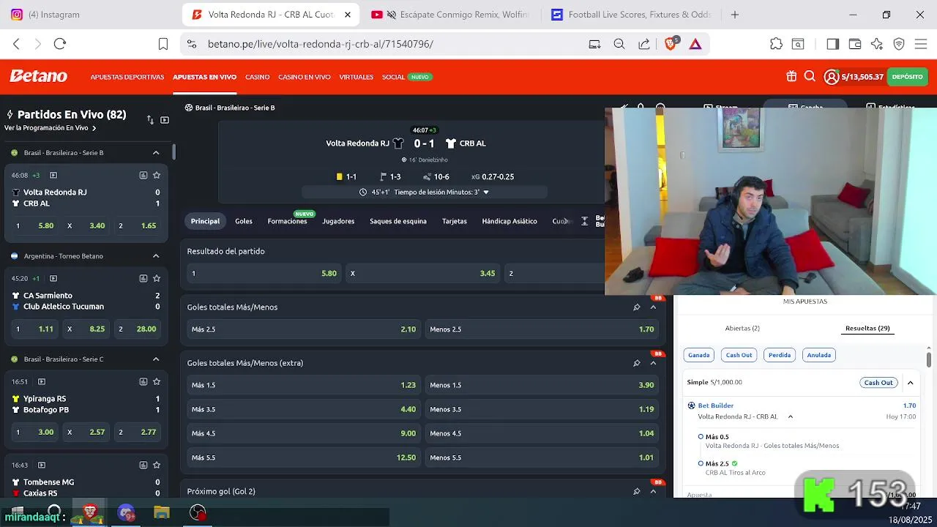Switch to the Formaciones tab
Image resolution: width=937 pixels, height=527 pixels.
[x=287, y=221]
